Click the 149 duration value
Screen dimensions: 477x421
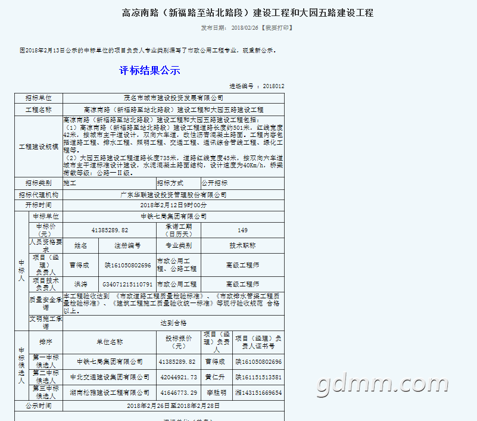click(242, 230)
